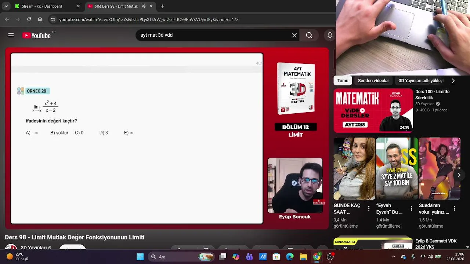Screen dimensions: 470x264
Task: Open the OneDrive cloud tray icon
Action: pyautogui.click(x=404, y=257)
